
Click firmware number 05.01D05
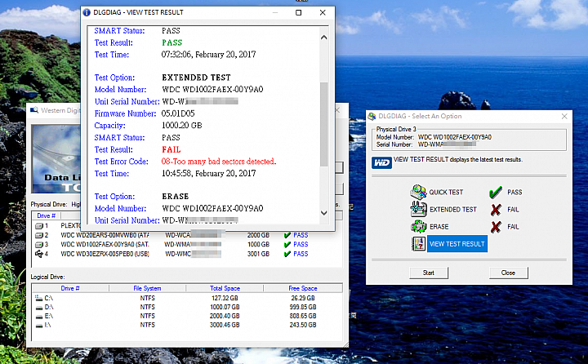178,113
